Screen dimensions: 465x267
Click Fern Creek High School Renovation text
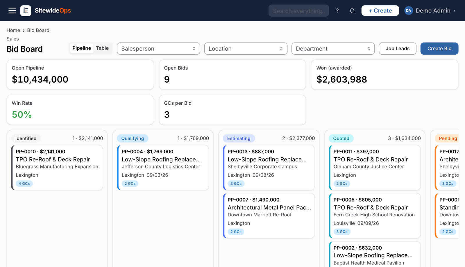click(x=374, y=215)
